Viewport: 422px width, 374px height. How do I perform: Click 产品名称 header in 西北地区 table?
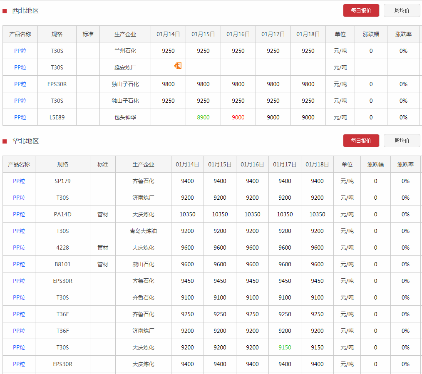pos(20,34)
